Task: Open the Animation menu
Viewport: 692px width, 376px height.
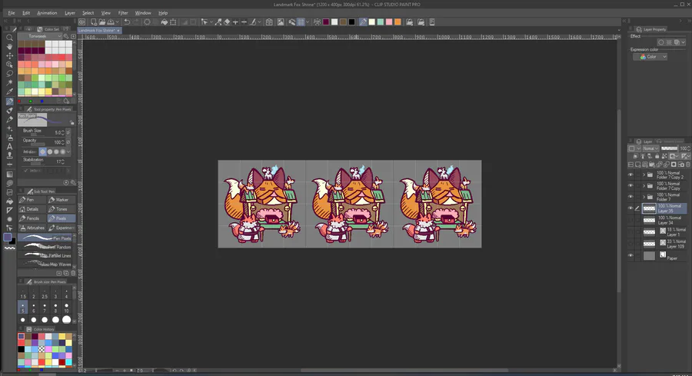Action: [x=47, y=13]
